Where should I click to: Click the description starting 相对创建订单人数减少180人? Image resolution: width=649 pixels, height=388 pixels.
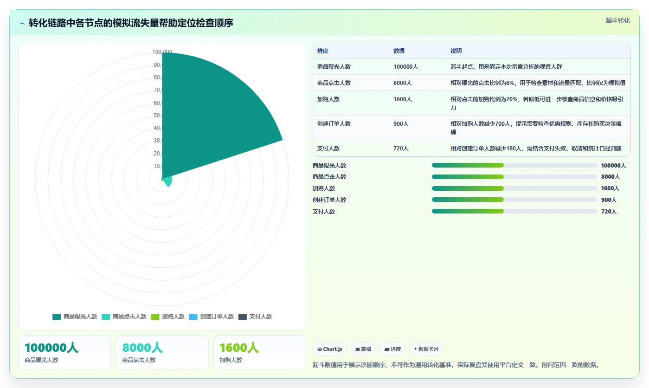[x=536, y=149]
